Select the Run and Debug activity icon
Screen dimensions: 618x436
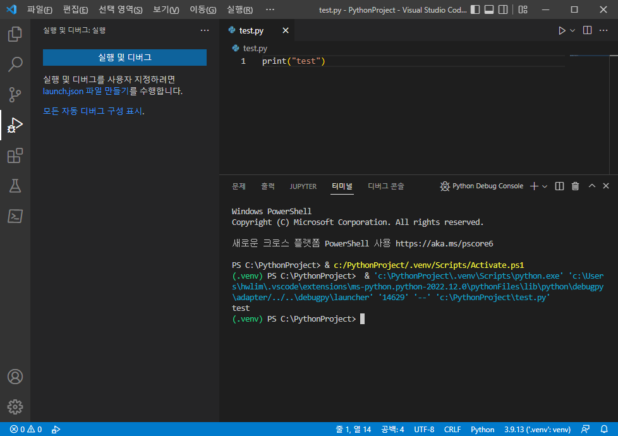coord(15,125)
